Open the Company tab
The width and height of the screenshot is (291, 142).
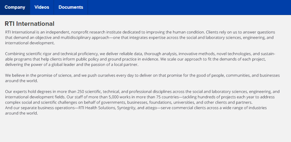point(15,7)
